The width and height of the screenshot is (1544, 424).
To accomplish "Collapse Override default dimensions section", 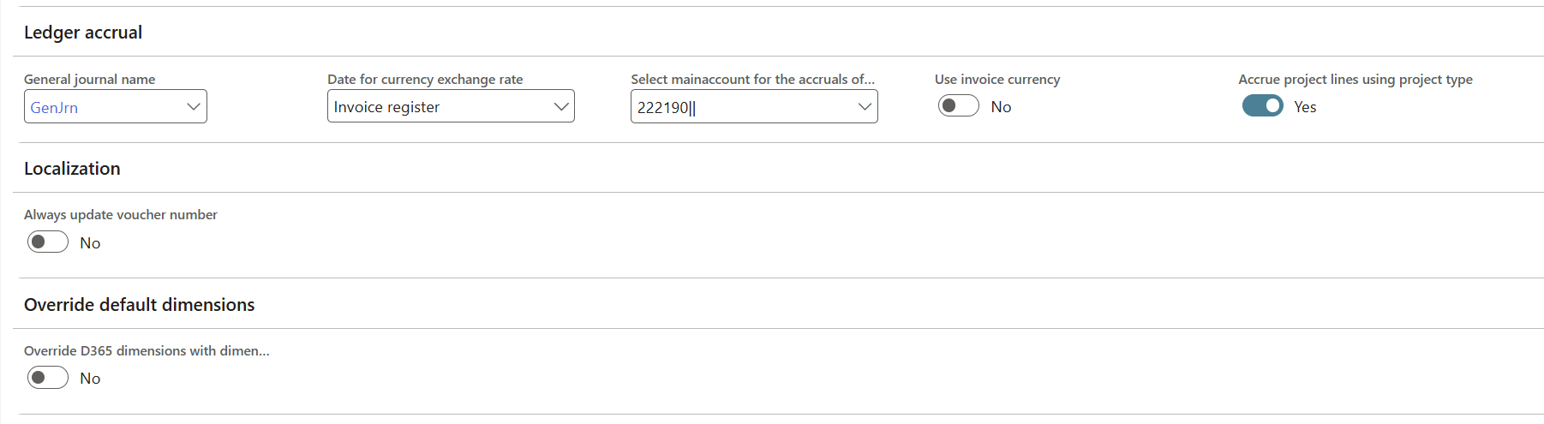I will (x=139, y=305).
